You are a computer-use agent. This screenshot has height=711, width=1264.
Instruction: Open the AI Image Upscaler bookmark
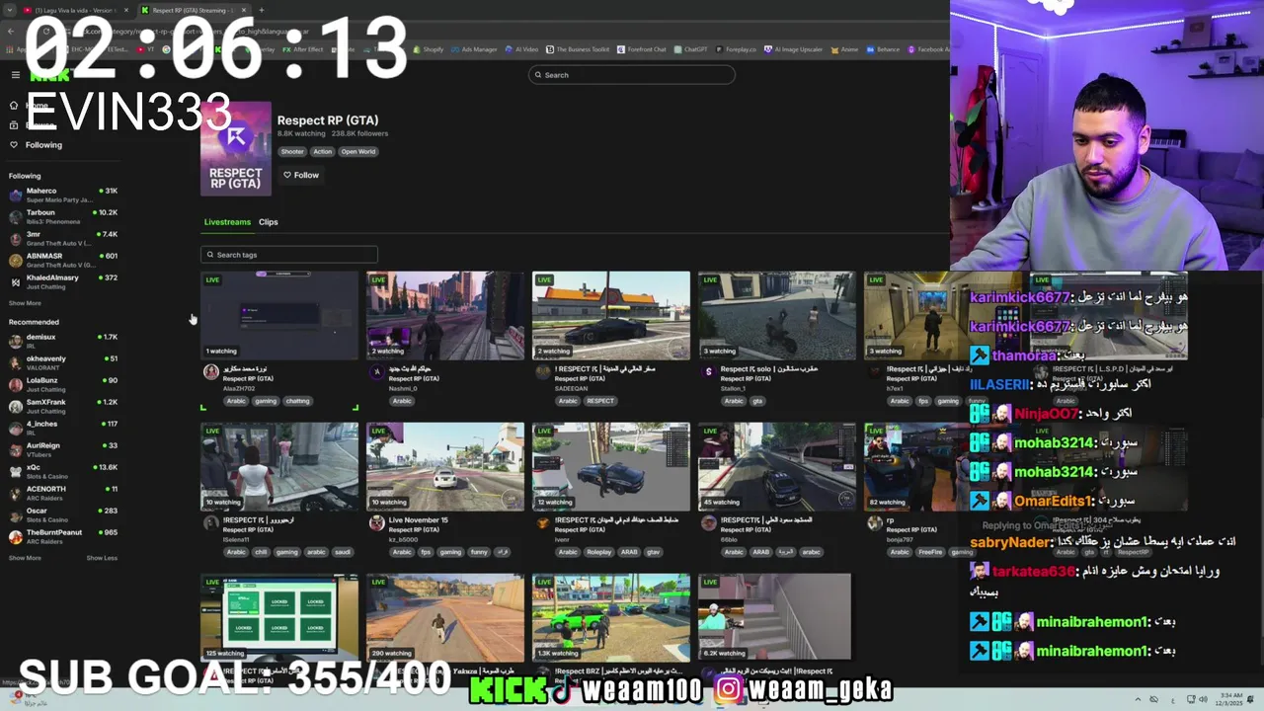(795, 49)
